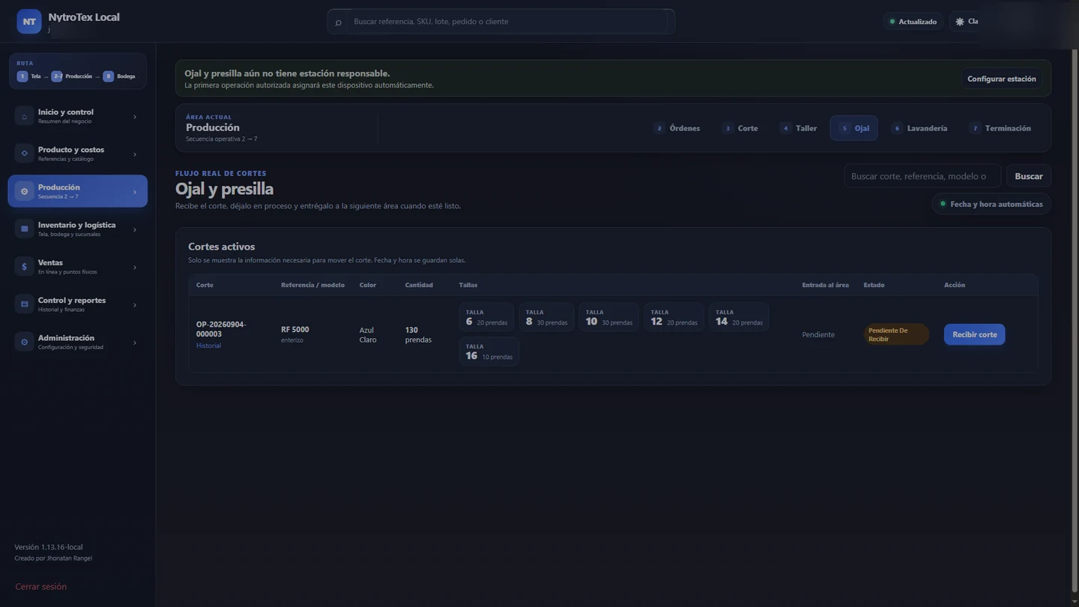
Task: Click the Talla 10 size chip
Action: point(608,317)
